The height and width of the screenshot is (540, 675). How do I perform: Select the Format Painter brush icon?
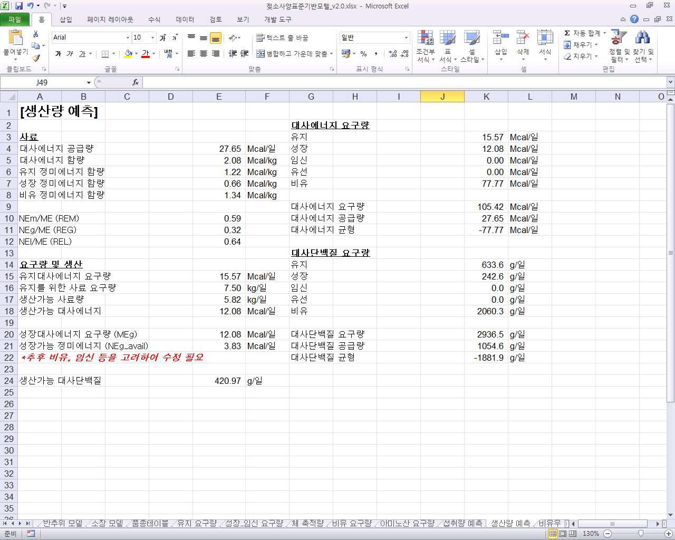35,58
